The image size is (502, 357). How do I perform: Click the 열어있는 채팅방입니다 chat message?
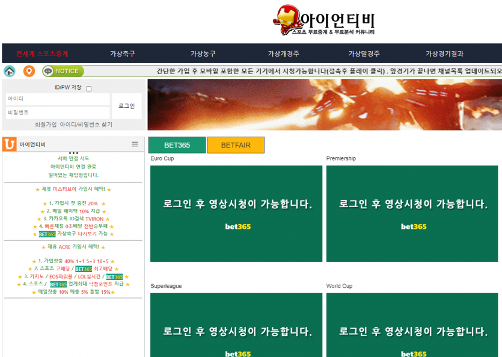pos(73,175)
